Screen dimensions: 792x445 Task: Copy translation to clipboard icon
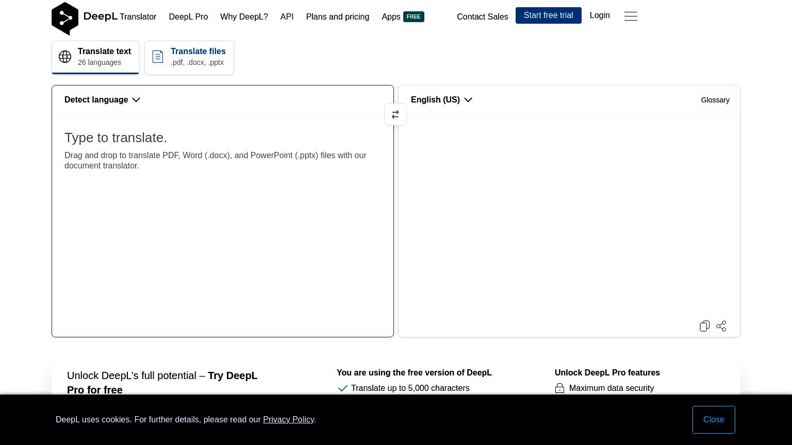(x=704, y=326)
